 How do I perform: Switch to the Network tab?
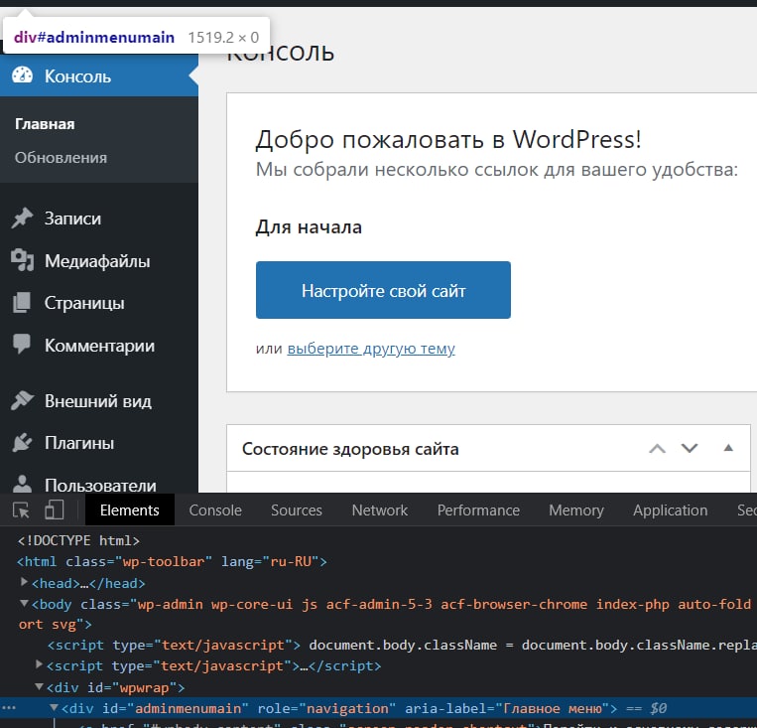[x=379, y=510]
